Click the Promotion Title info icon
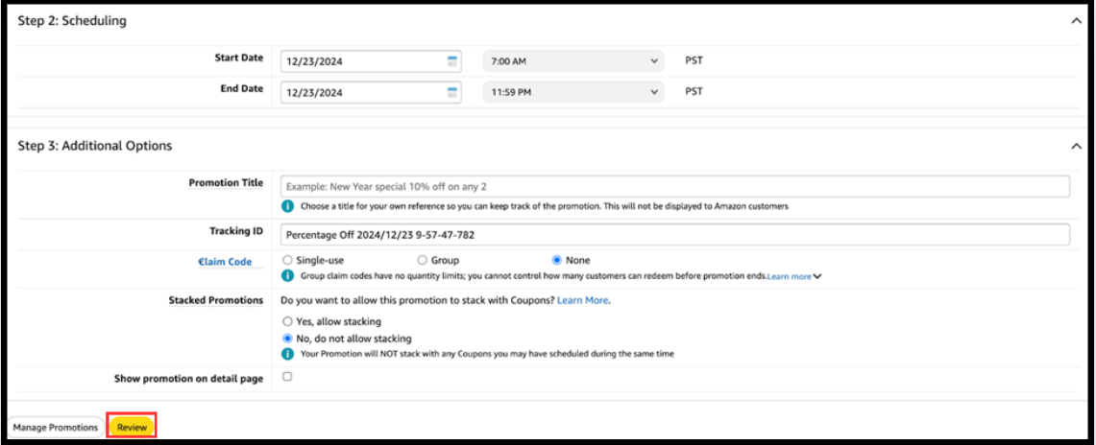 pos(287,206)
